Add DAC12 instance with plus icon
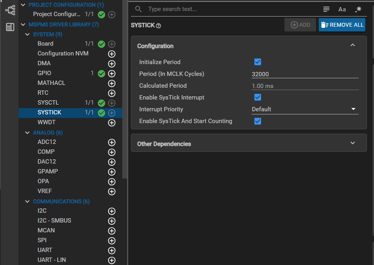Viewport: 374px width, 265px height. (x=112, y=162)
